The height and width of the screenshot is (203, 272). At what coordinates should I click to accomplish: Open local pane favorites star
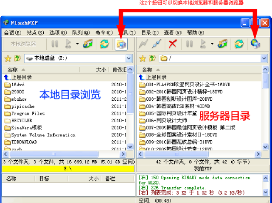(8, 58)
